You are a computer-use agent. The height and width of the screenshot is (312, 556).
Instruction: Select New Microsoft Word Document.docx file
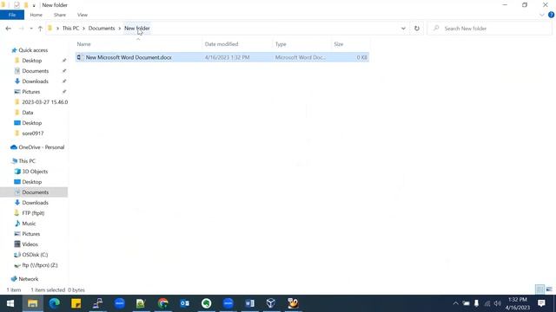coord(222,57)
